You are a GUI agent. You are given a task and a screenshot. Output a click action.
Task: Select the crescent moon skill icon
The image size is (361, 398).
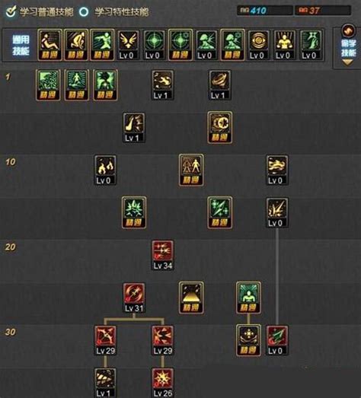click(x=220, y=127)
